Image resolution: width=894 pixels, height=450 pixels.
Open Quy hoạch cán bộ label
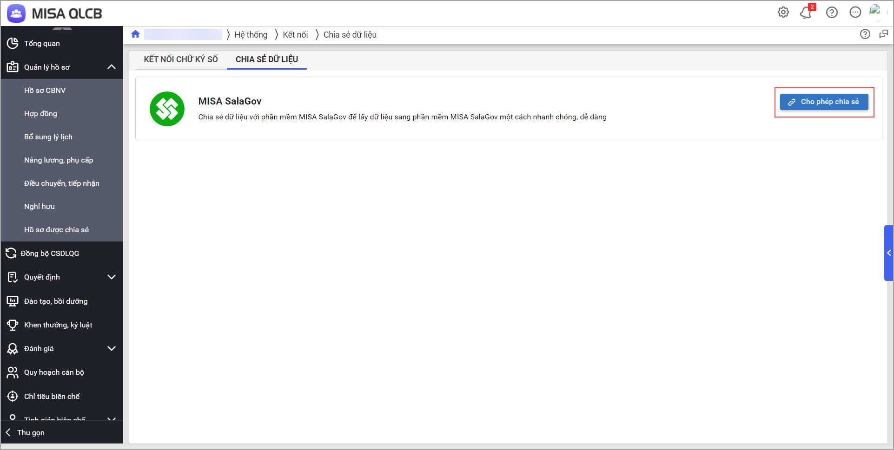point(54,372)
